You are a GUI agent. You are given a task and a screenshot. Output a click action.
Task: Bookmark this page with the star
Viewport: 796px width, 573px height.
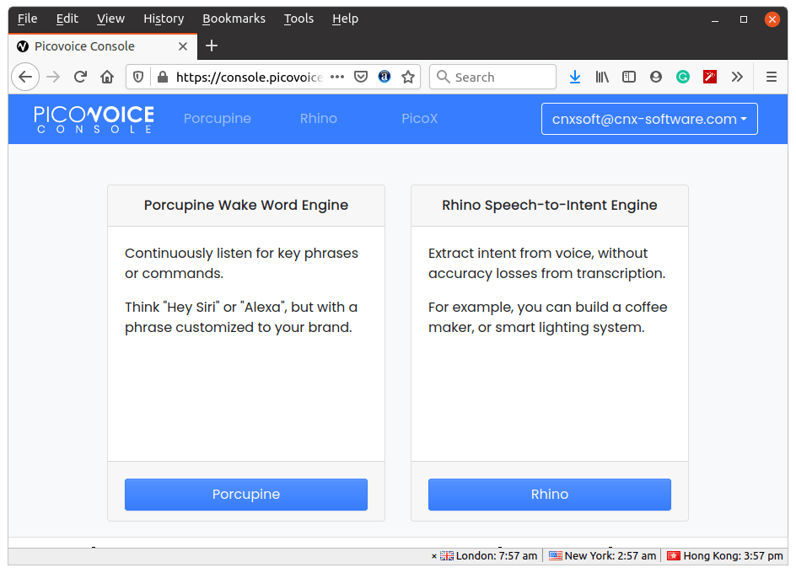click(x=408, y=78)
